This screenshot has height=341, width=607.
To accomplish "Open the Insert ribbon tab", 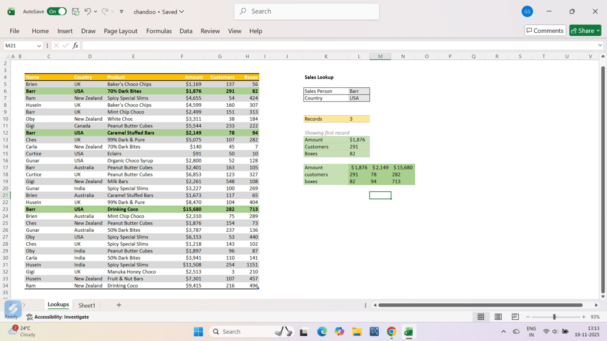I will pos(65,31).
